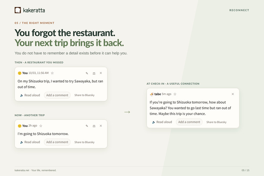Viewport: 264px width, 176px height.
Task: Read aloud the Sawayaka ran-out-of-time note
Action: coord(30,95)
